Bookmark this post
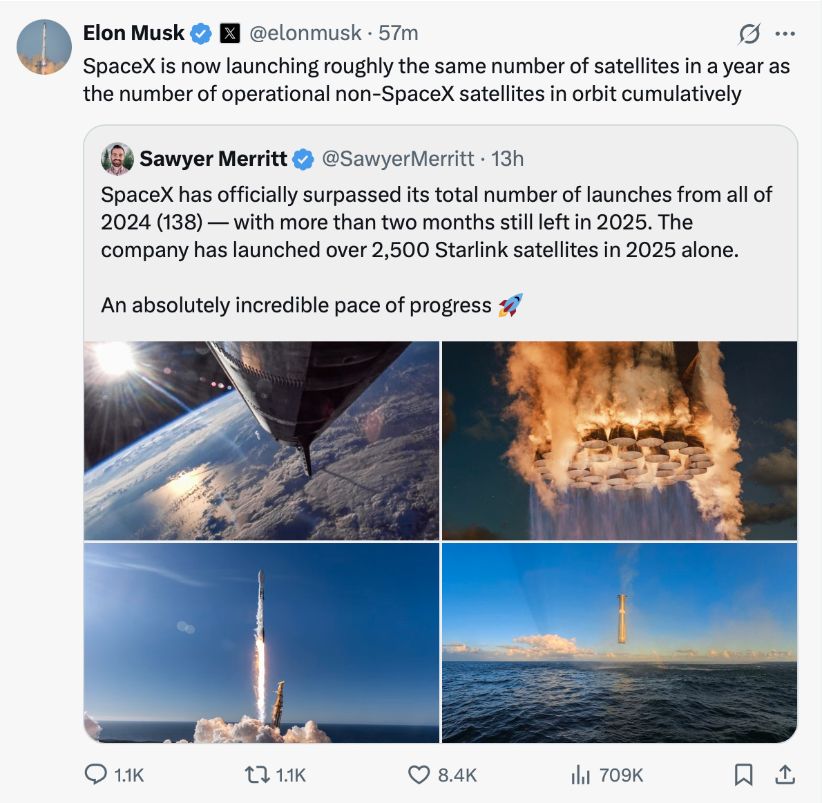Screen dimensions: 822x803 [x=744, y=775]
